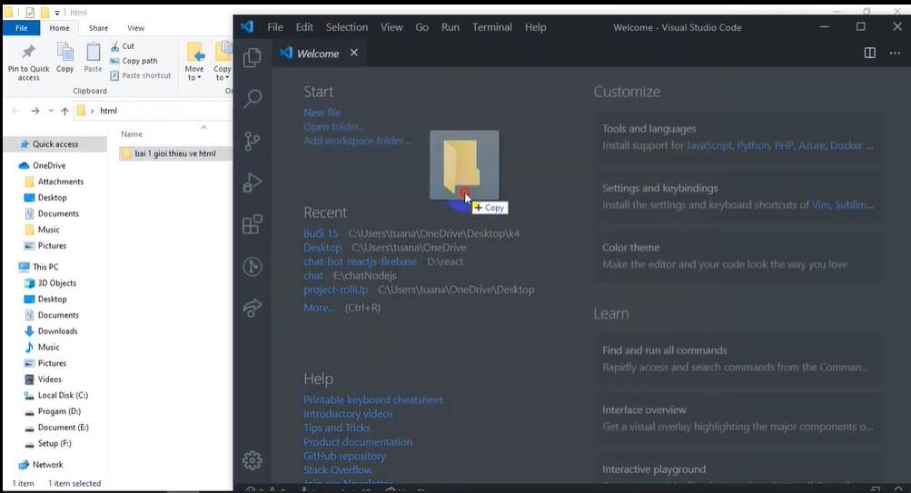Click the VS Code logo in title bar
The image size is (911, 493).
point(247,26)
